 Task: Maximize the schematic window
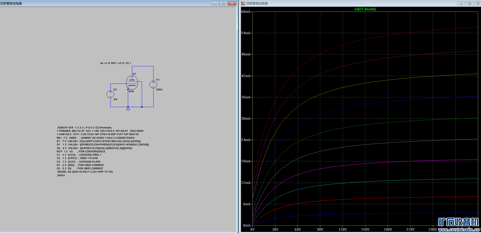click(x=223, y=4)
